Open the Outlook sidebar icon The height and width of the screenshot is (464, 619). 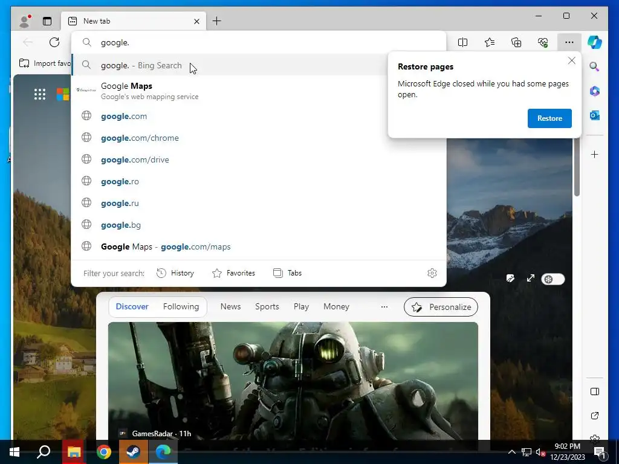coord(595,115)
